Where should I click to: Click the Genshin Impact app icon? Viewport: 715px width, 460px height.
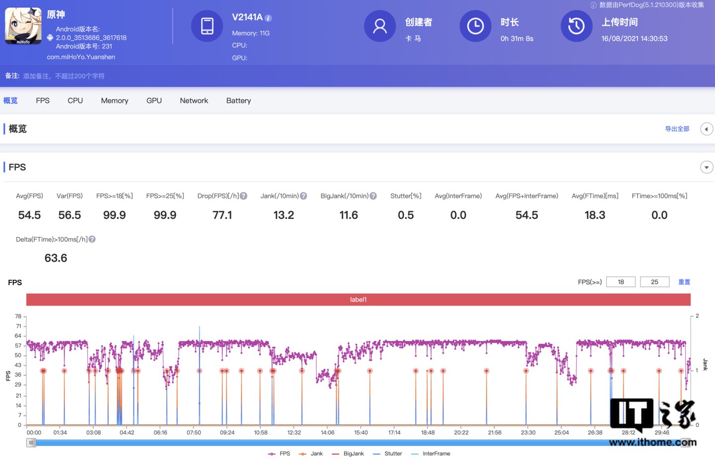[23, 26]
